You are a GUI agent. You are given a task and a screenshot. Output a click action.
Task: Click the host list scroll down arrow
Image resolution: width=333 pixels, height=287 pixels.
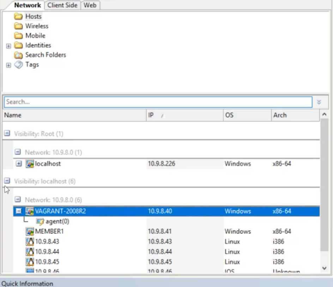[x=325, y=268]
